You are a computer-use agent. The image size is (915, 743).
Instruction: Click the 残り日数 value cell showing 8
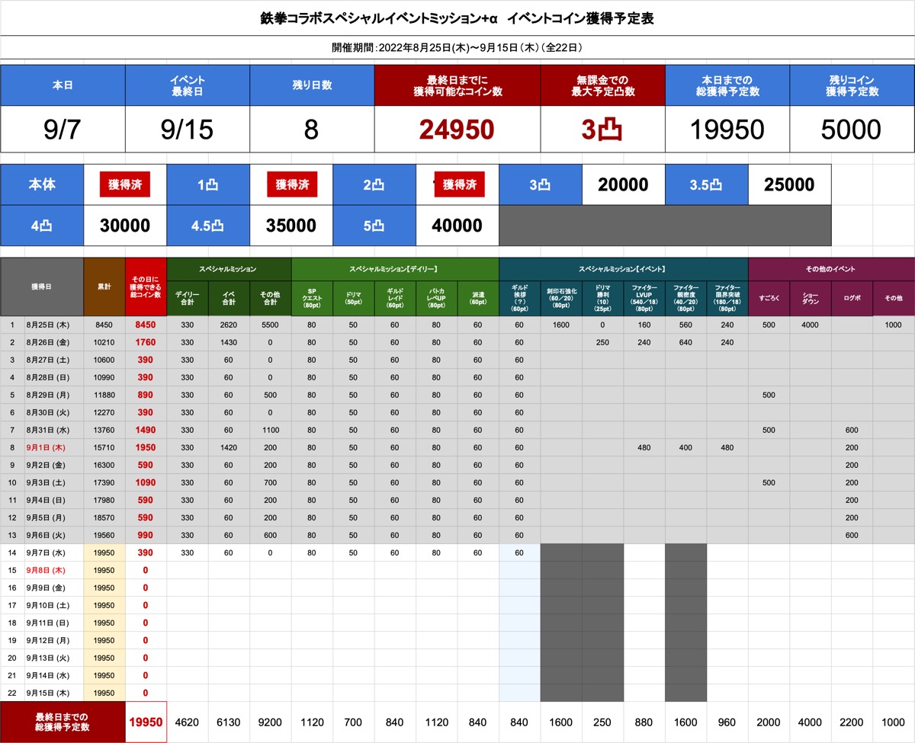coord(311,130)
